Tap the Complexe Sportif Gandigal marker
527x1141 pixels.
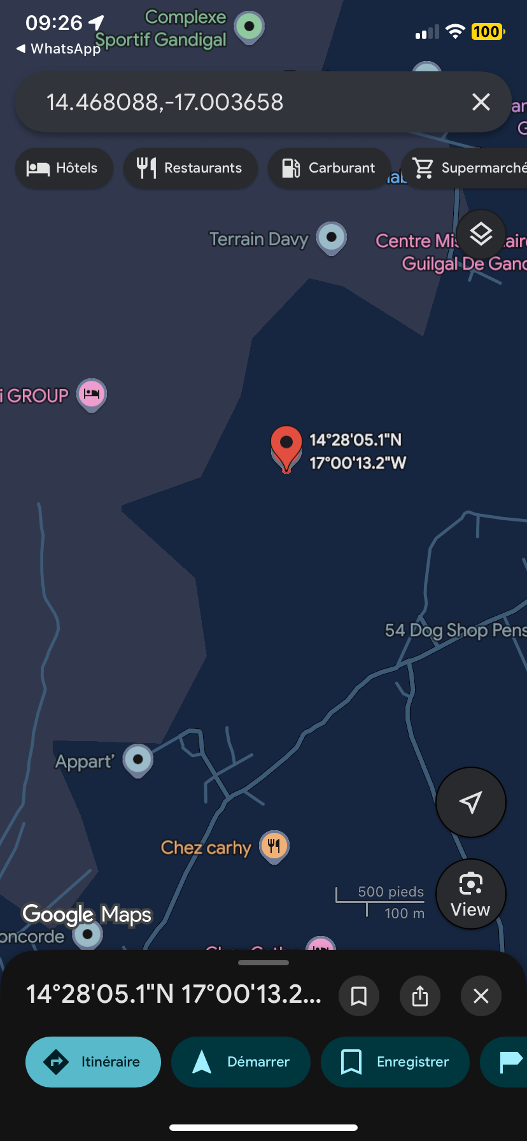pos(249,27)
